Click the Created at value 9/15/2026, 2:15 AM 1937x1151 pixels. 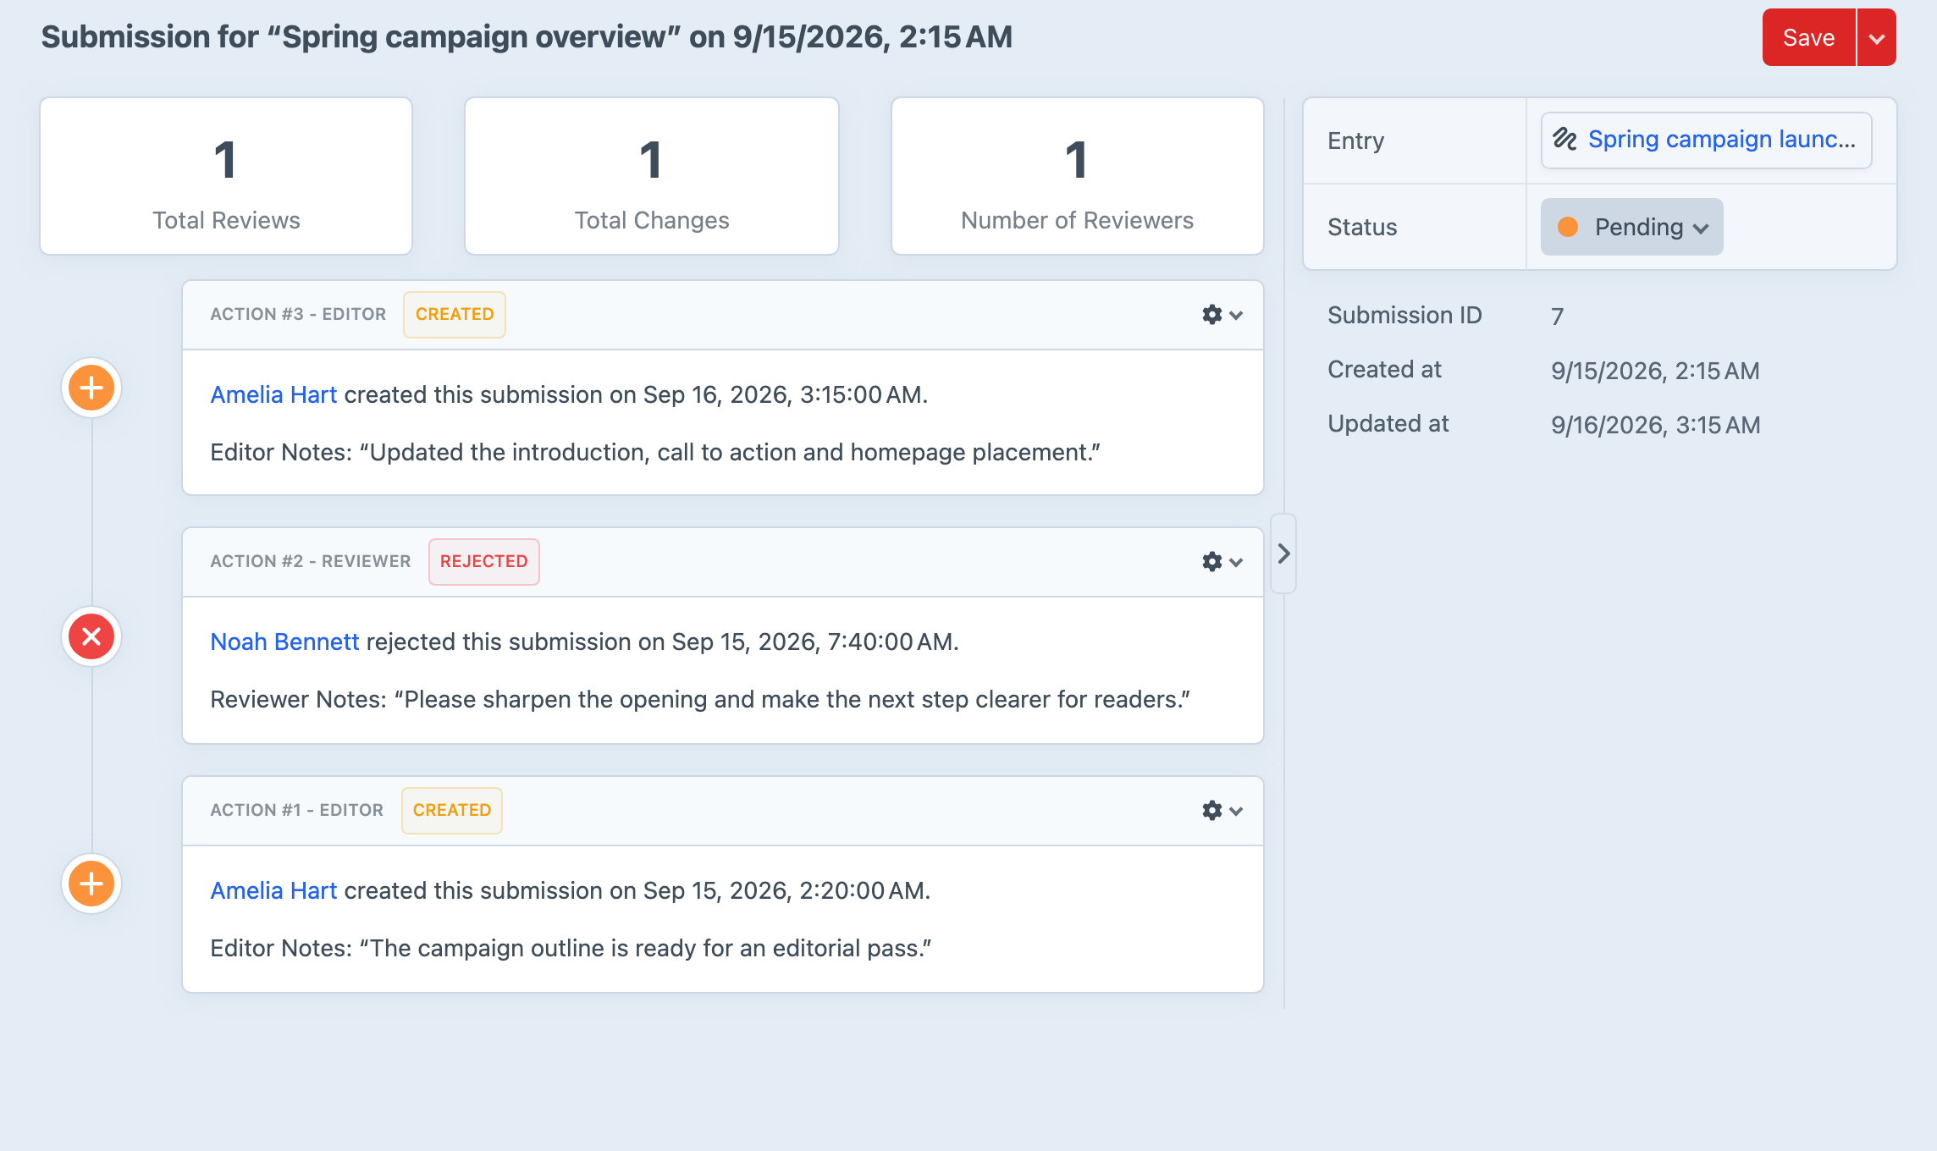tap(1655, 371)
